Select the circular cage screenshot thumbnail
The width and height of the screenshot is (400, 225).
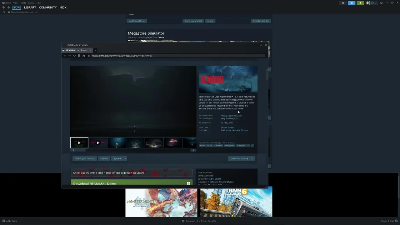[135, 143]
